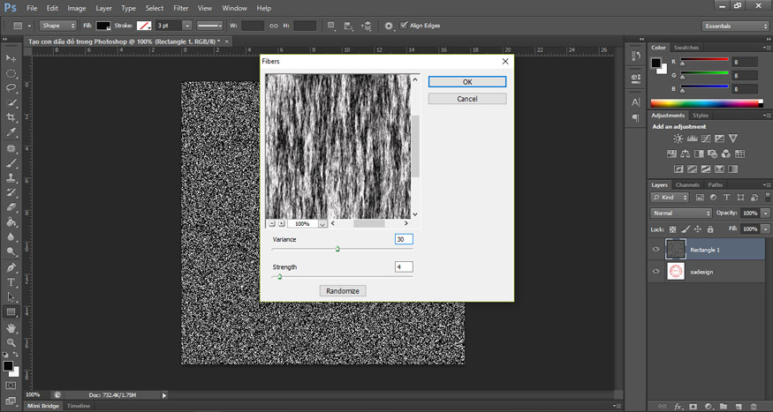Viewport: 773px width, 412px height.
Task: Select the History Brush tool
Action: click(11, 192)
